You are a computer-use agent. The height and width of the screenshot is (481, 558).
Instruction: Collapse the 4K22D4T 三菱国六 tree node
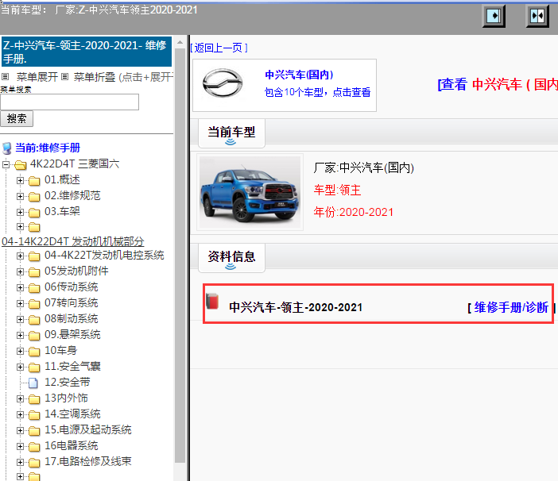click(6, 164)
